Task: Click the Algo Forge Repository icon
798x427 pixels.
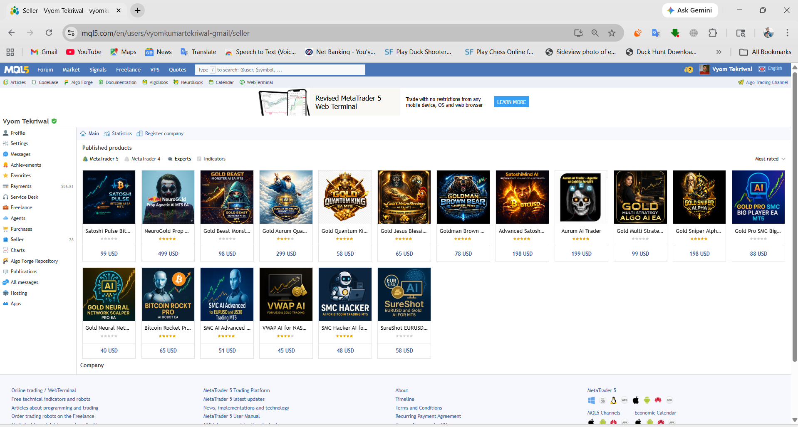Action: (6, 261)
